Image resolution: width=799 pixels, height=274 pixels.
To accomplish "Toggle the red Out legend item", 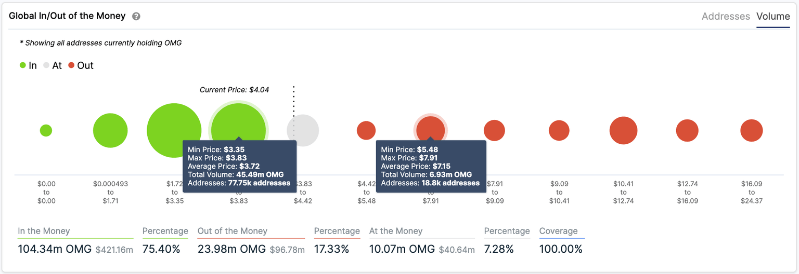I will click(x=81, y=66).
